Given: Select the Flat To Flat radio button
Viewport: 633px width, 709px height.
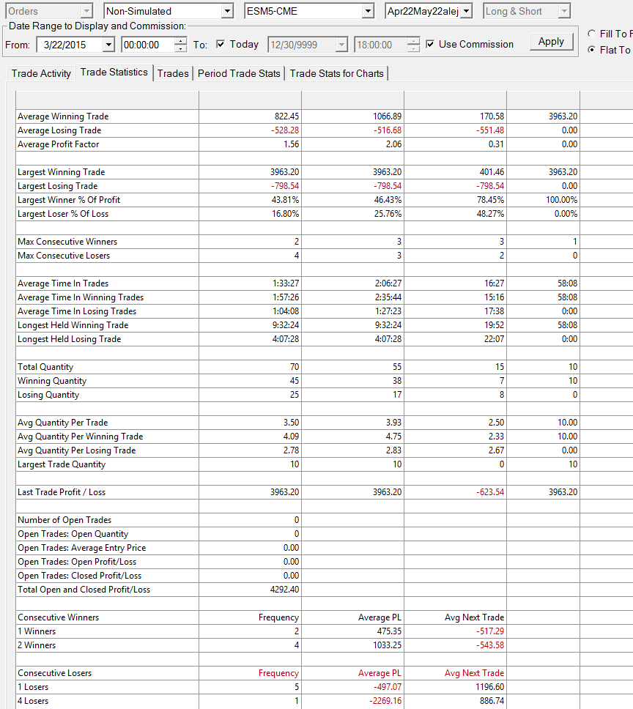Looking at the screenshot, I should tap(591, 49).
